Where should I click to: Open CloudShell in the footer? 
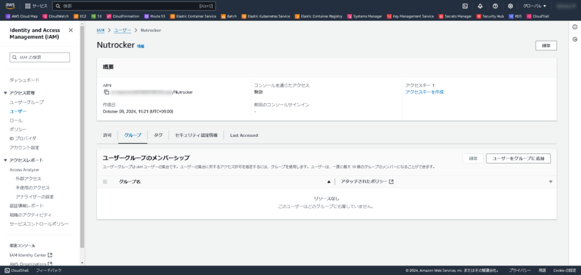[x=17, y=270]
